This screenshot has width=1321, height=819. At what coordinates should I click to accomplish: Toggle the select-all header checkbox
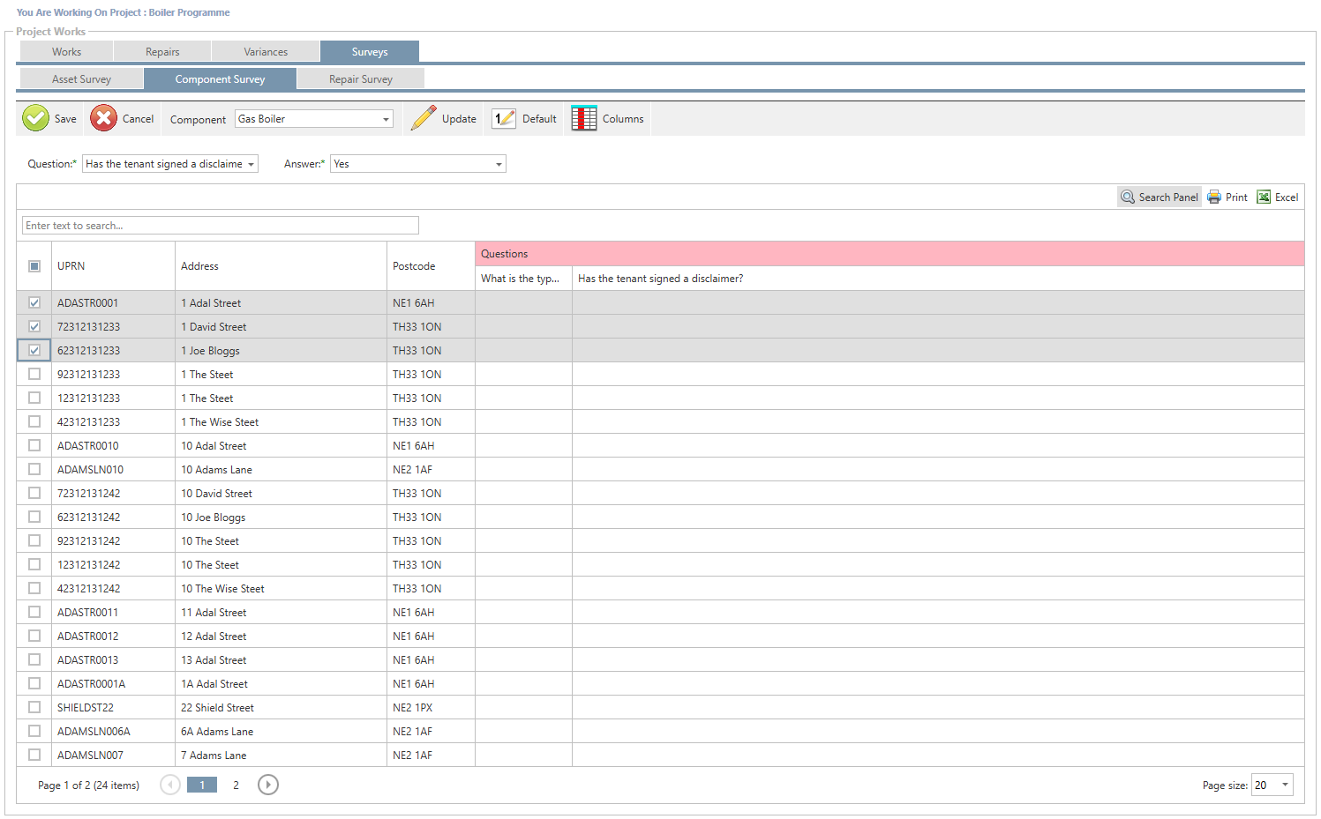click(x=34, y=265)
